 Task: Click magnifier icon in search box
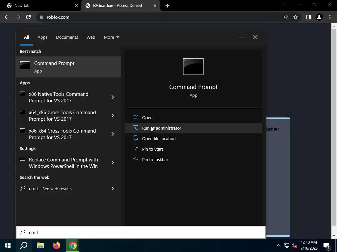point(23,232)
